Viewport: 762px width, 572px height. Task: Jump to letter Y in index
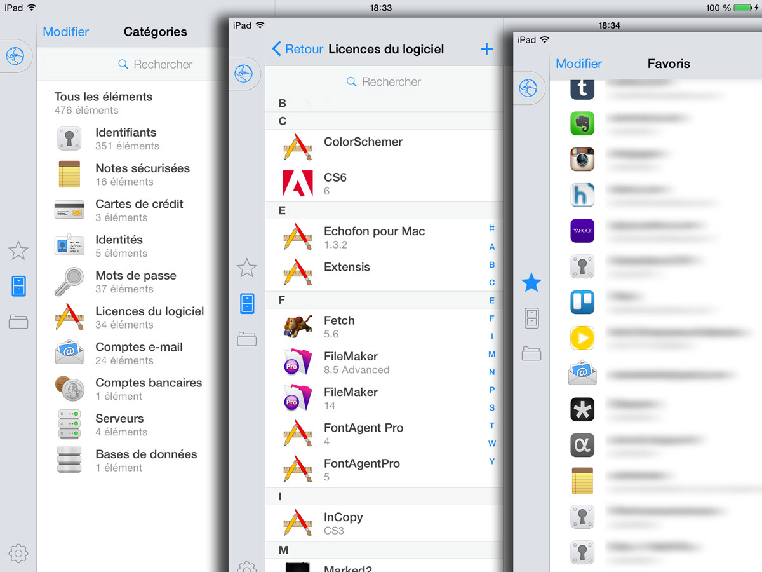[492, 461]
